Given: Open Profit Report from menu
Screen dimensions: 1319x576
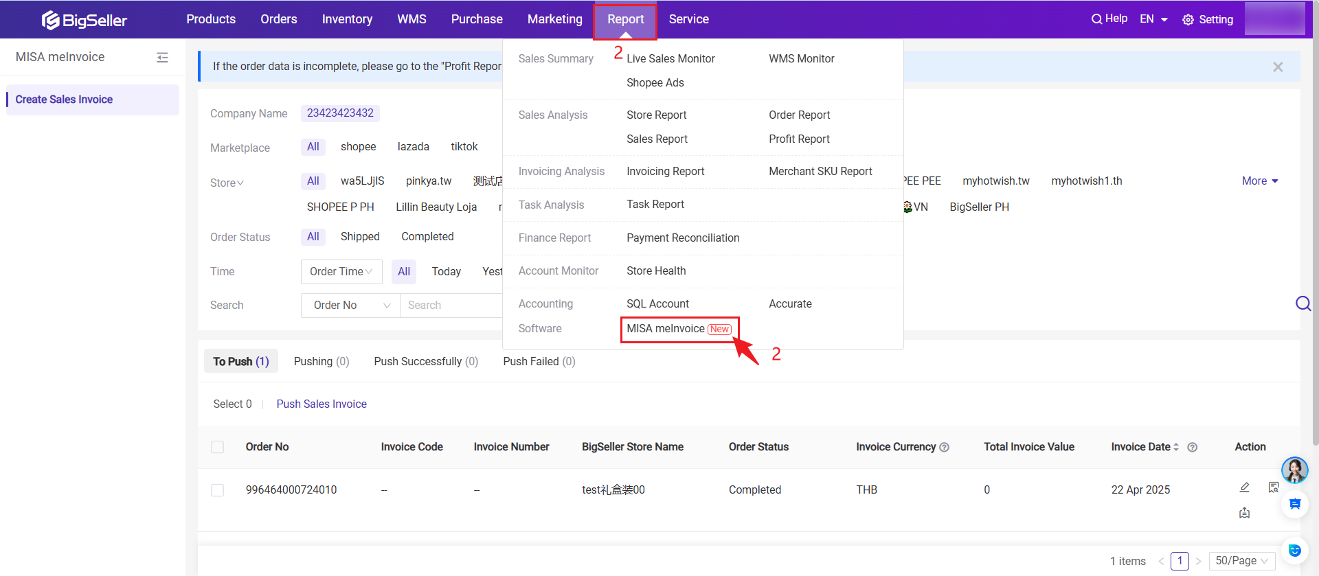Looking at the screenshot, I should click(799, 139).
